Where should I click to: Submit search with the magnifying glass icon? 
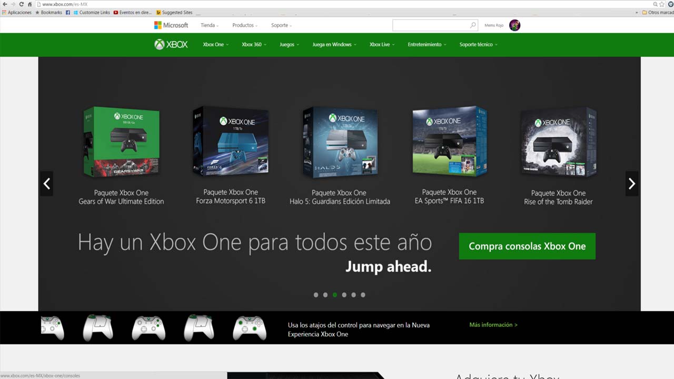(473, 25)
